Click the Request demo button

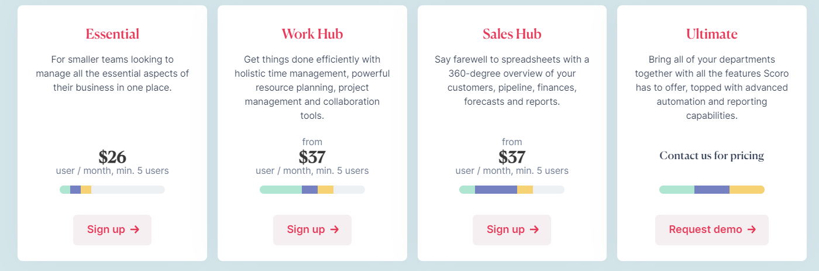[x=712, y=229]
